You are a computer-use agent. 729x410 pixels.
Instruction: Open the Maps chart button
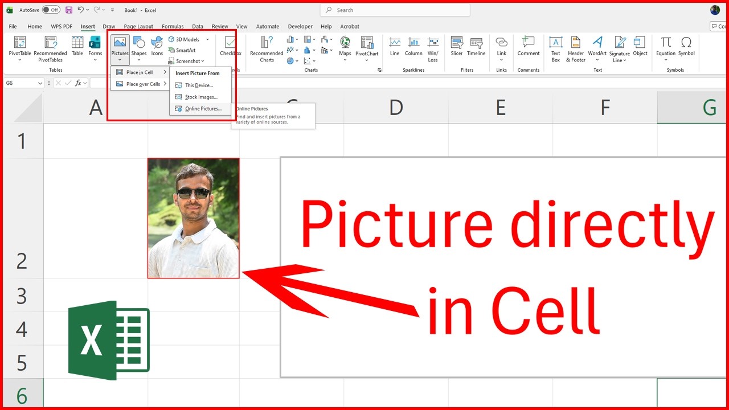[345, 49]
